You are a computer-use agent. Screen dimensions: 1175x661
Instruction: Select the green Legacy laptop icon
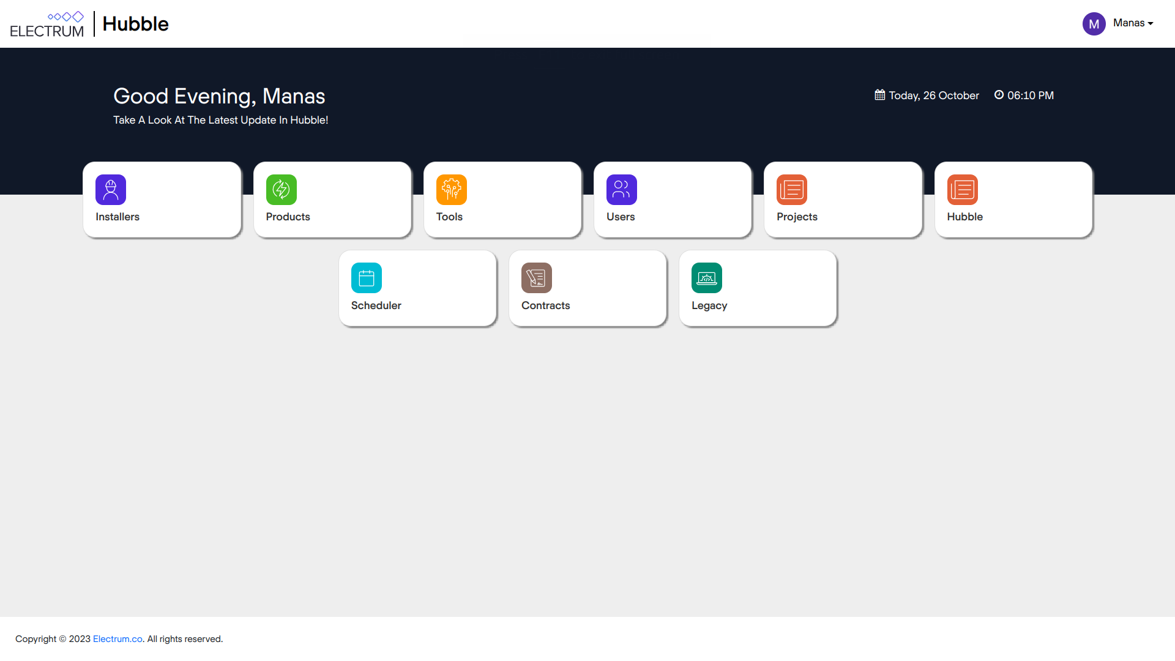point(707,278)
